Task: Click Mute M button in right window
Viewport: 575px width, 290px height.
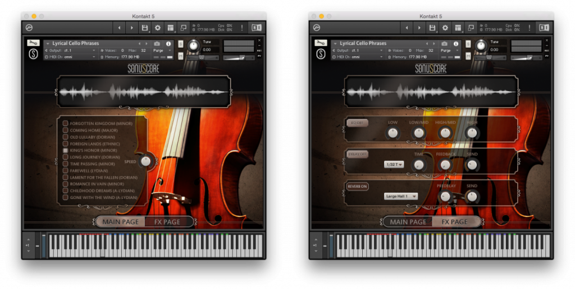Action: click(468, 56)
